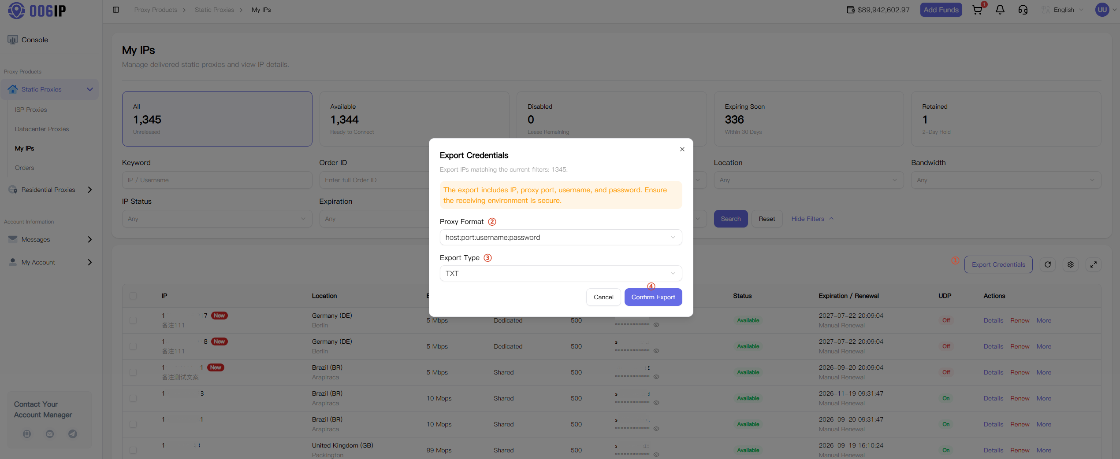Open the table settings gear
This screenshot has width=1120, height=459.
tap(1071, 264)
